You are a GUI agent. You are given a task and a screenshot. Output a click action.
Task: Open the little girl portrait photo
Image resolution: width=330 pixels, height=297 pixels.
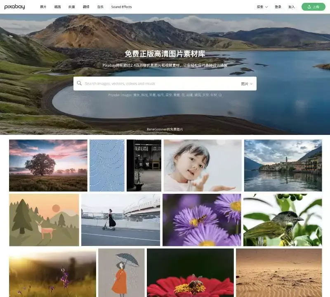coord(203,165)
